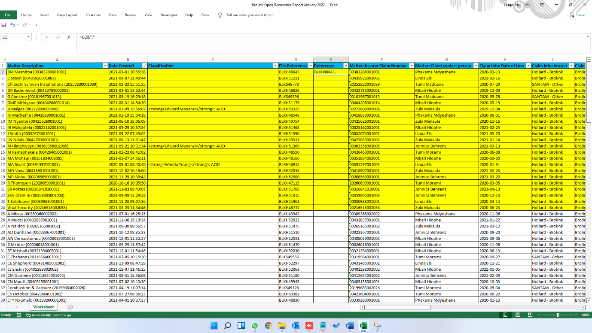
Task: Open the Page Layout tab
Action: [67, 15]
